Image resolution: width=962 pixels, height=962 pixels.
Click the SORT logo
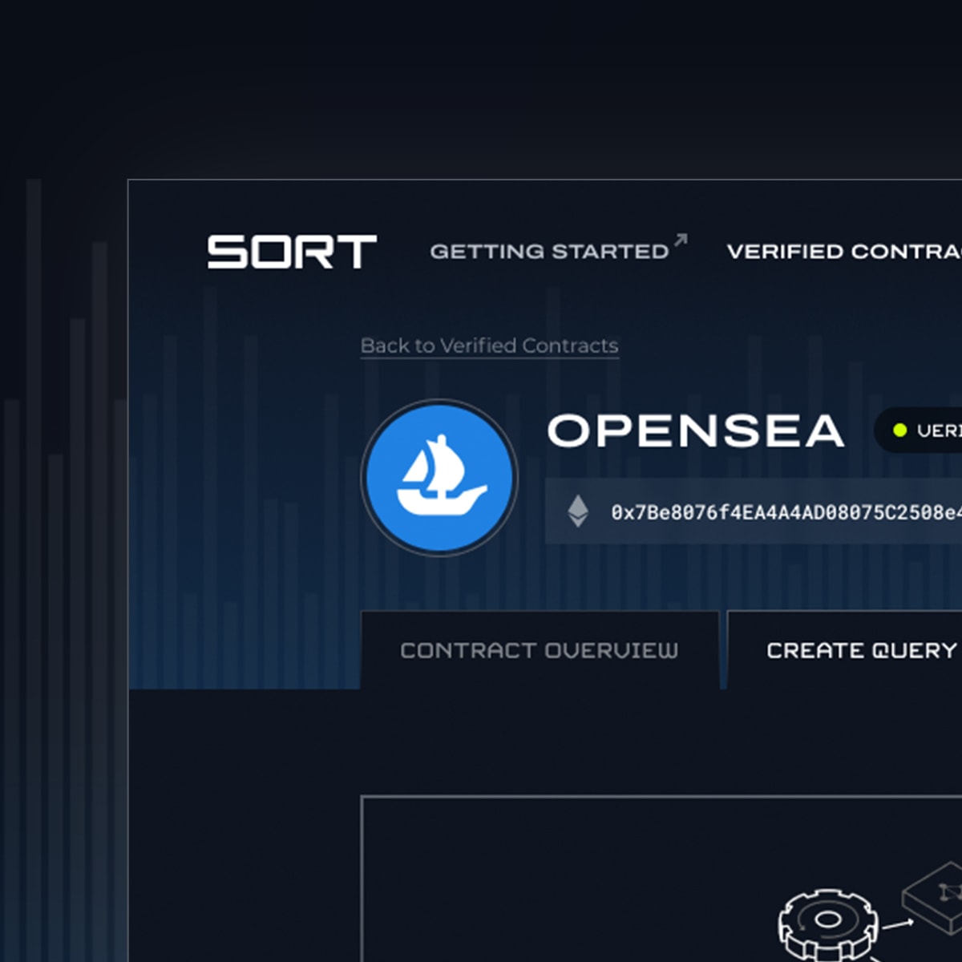(x=292, y=252)
